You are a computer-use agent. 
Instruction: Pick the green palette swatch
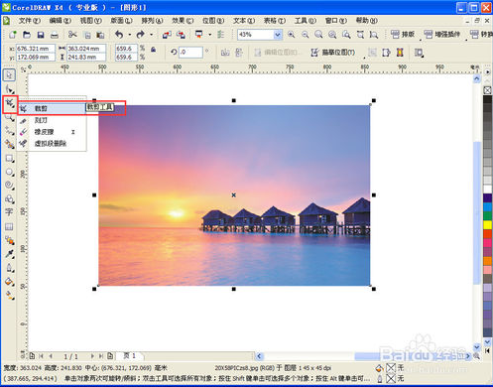[x=487, y=215]
